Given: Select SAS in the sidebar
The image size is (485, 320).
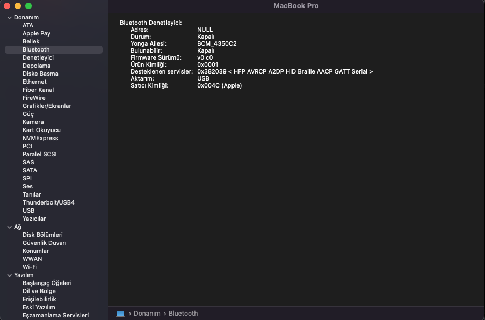Looking at the screenshot, I should tap(28, 162).
